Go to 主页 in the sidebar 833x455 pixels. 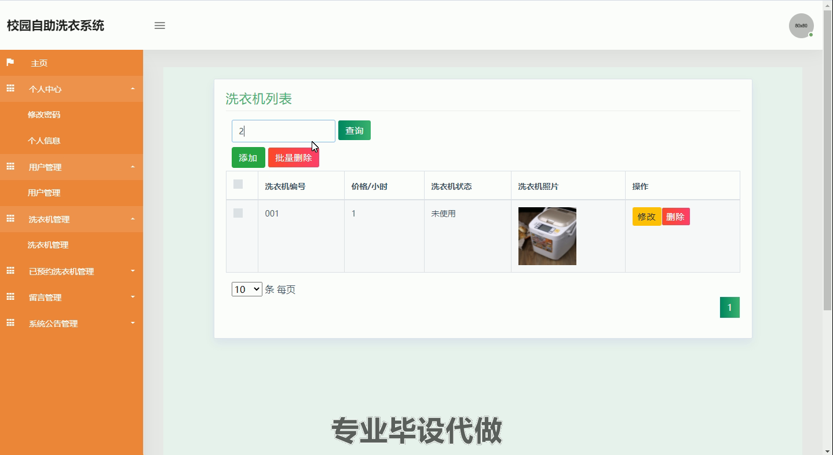[39, 63]
